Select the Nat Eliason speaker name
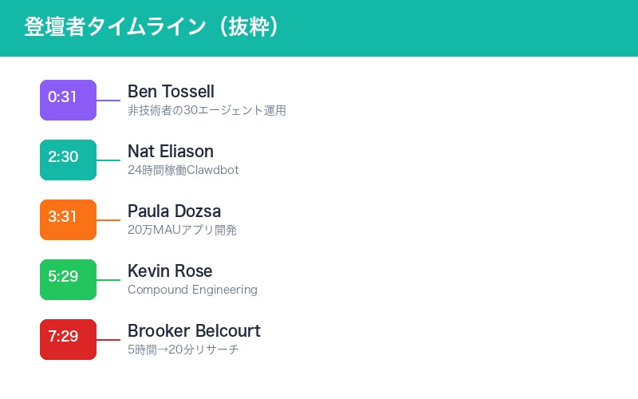This screenshot has width=638, height=399. [x=171, y=152]
